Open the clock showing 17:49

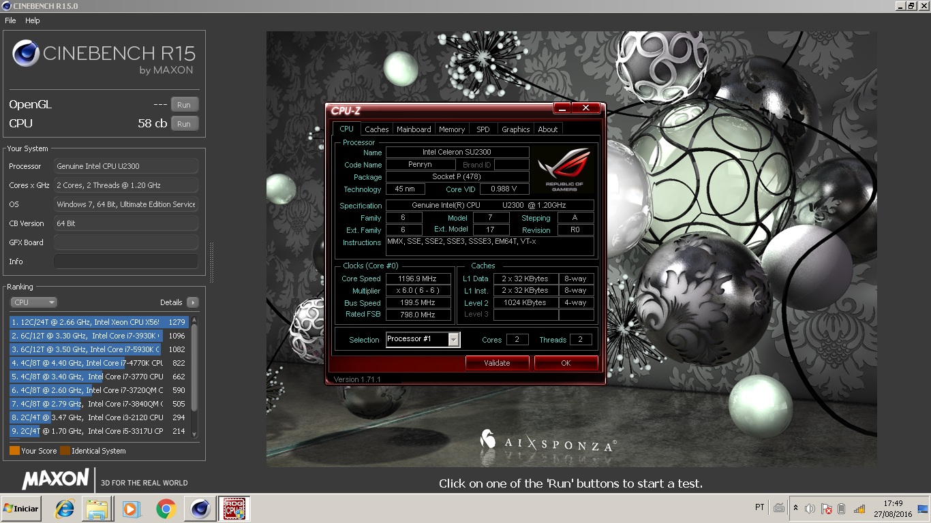[x=893, y=509]
